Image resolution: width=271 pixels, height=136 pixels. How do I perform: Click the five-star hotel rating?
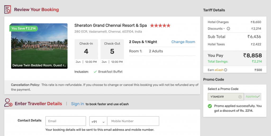[x=160, y=26]
